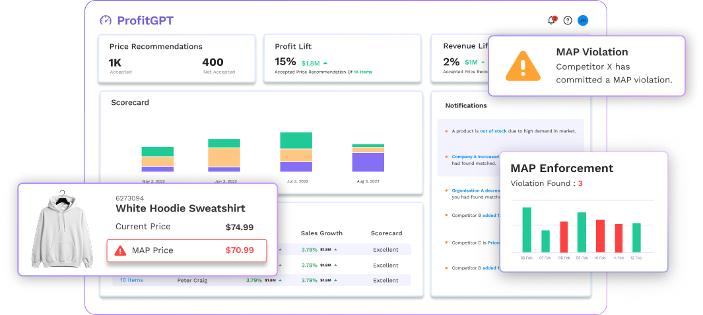Viewport: 703px width, 315px height.
Task: Click the 'Aug 3, 2022' axis label
Action: [368, 181]
